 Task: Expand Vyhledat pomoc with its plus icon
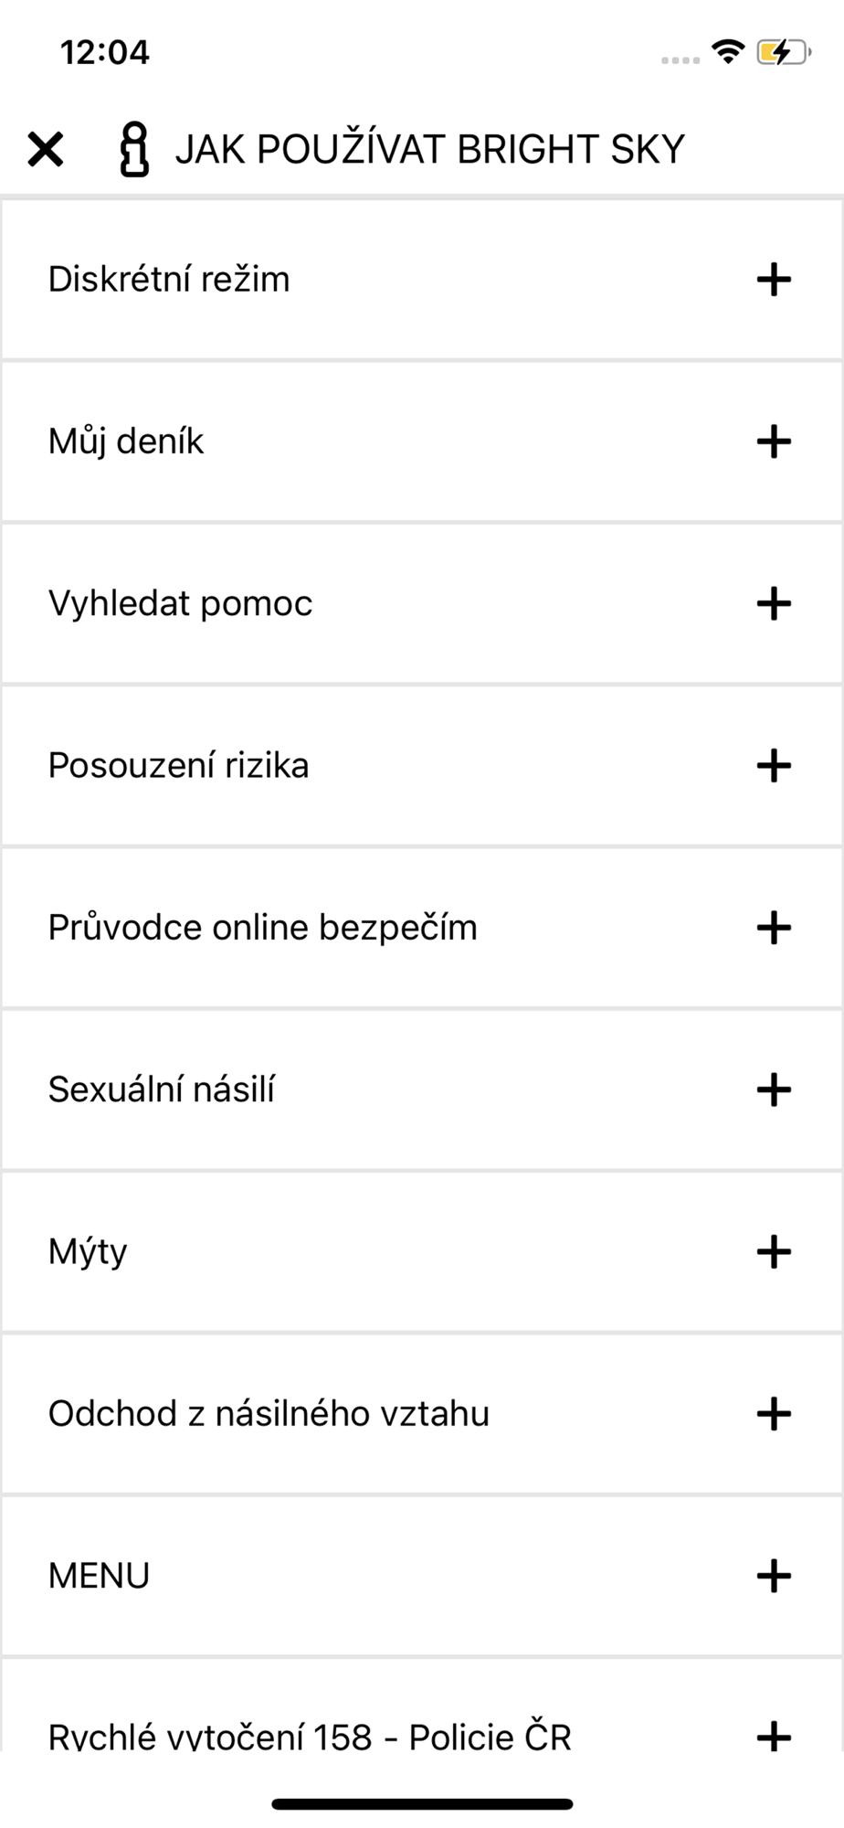(x=773, y=603)
